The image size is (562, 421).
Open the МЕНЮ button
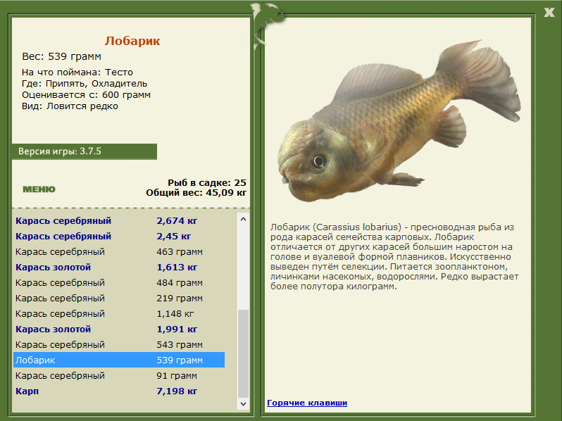pos(39,189)
